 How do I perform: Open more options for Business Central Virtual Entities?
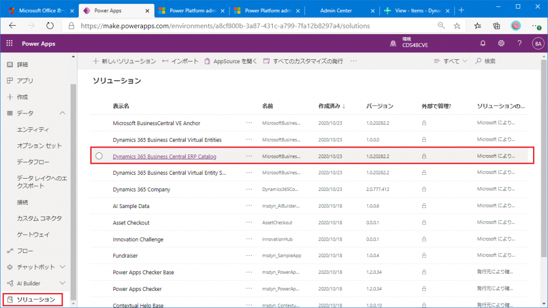tap(249, 140)
